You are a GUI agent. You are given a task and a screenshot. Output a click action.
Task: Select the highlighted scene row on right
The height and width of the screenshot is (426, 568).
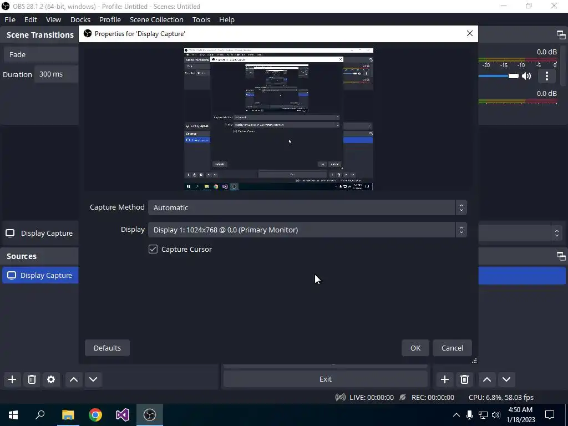522,275
